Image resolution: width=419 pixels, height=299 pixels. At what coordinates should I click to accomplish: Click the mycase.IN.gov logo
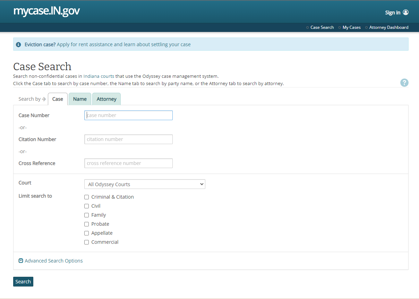[x=46, y=11]
